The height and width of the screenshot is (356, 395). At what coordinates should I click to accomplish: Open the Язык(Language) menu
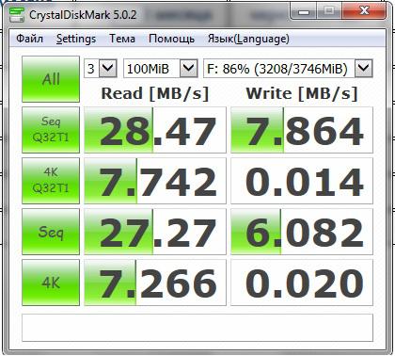tap(248, 39)
